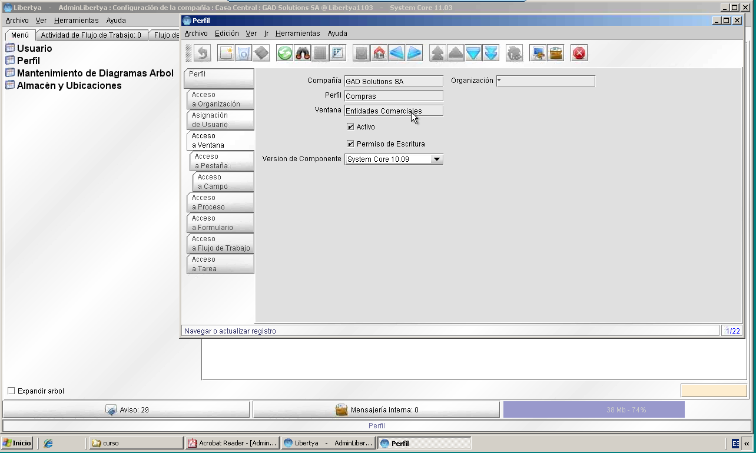
Task: Select the Acceso a Tarea tab
Action: click(x=220, y=264)
